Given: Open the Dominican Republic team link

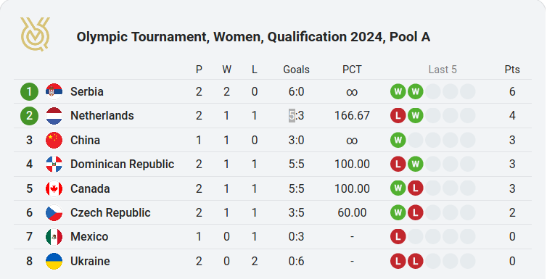Looking at the screenshot, I should point(122,164).
